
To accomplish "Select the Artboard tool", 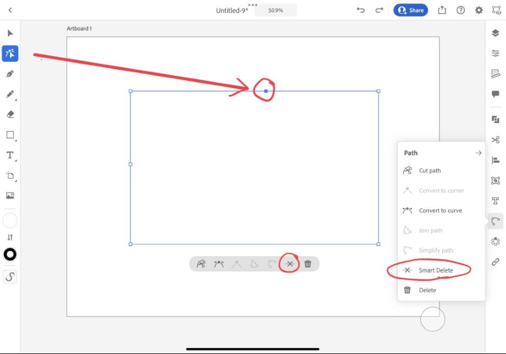I will click(x=10, y=176).
